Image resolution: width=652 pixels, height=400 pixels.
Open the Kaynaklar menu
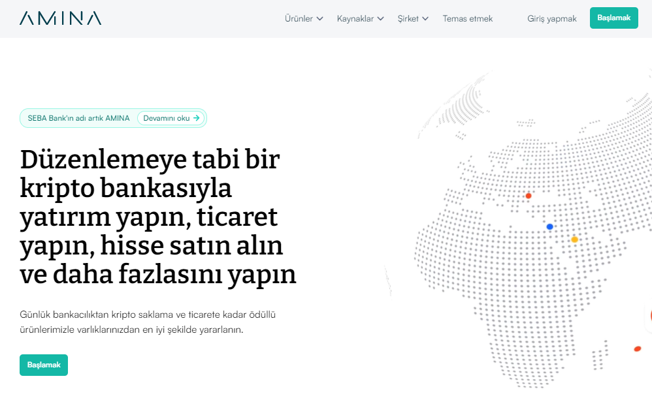point(360,19)
